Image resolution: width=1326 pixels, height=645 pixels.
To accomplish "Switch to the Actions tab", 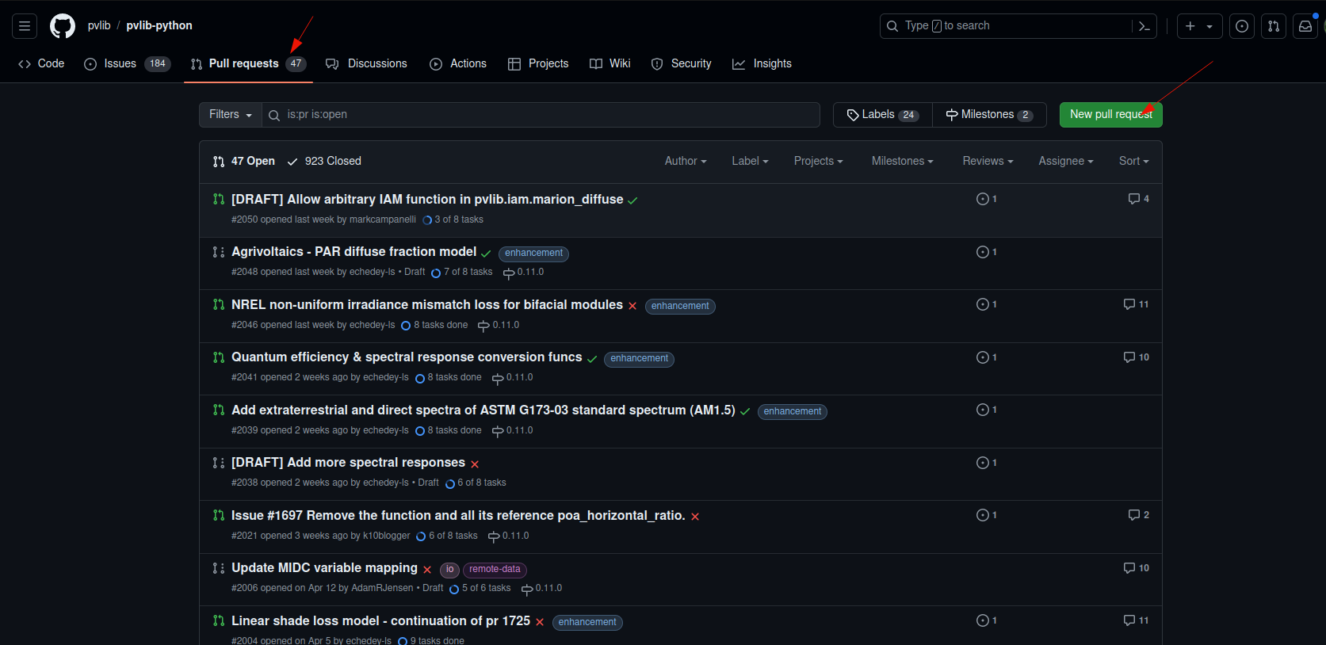I will (458, 64).
